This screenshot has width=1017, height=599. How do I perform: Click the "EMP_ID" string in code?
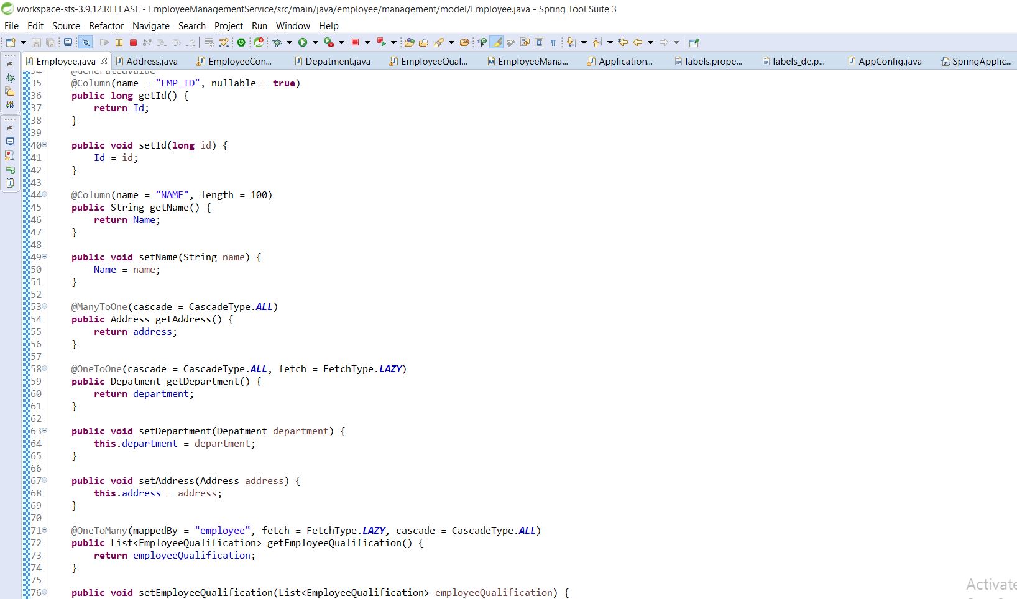pos(178,83)
